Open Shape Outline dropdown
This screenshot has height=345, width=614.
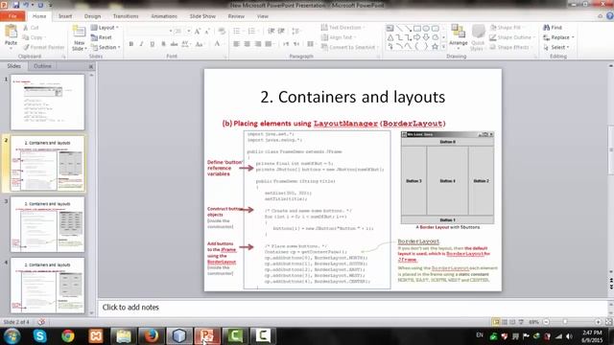click(512, 37)
